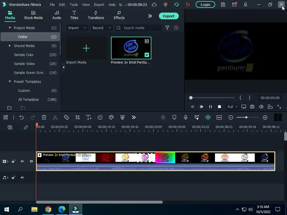Click render preview icon in timeline toolbar

163,117
